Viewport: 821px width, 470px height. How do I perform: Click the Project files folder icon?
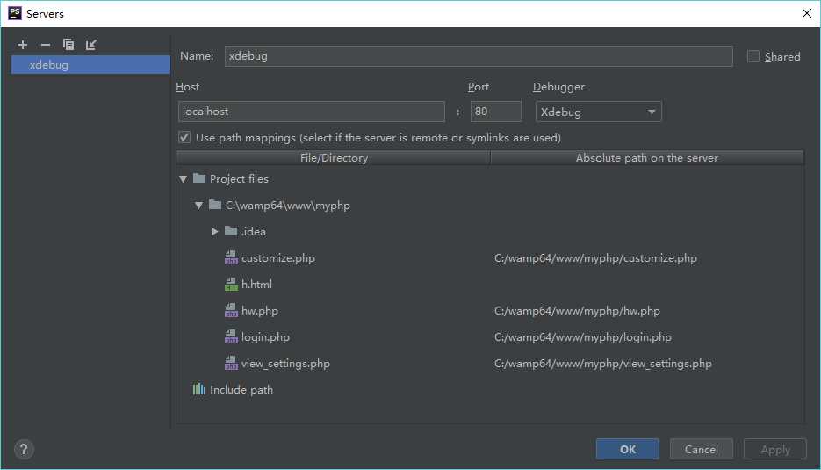click(x=199, y=178)
